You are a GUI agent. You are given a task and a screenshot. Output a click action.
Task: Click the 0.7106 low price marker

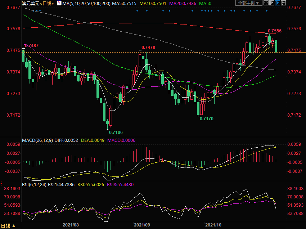pos(115,133)
